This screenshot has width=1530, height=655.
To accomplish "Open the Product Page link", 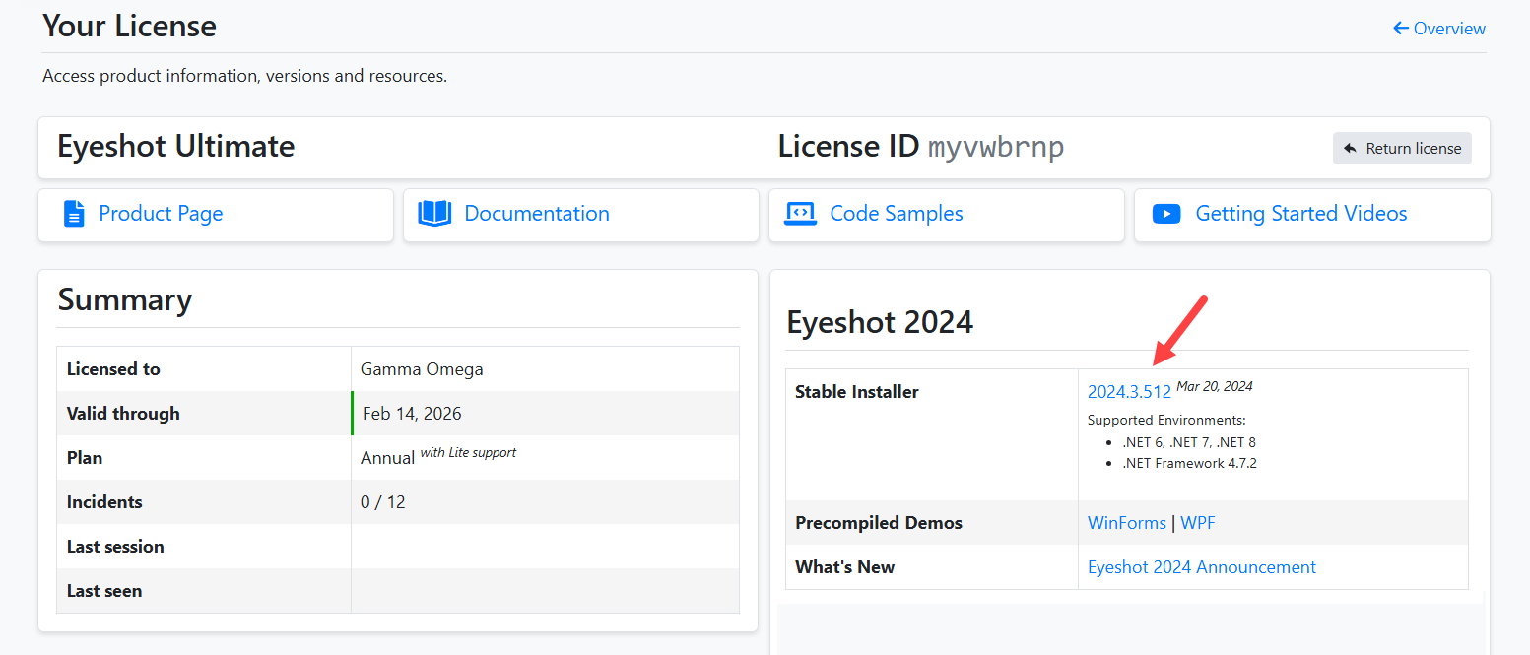I will click(161, 214).
